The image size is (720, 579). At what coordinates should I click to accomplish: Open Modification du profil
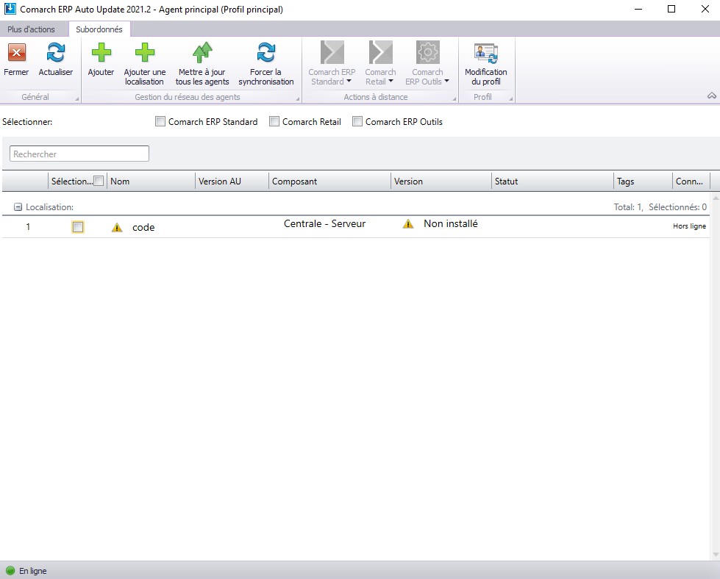point(486,65)
